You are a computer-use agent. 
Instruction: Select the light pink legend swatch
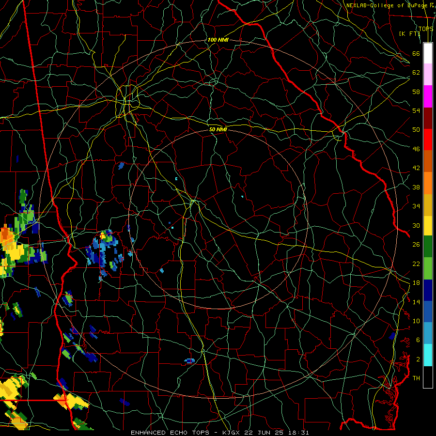click(x=428, y=75)
